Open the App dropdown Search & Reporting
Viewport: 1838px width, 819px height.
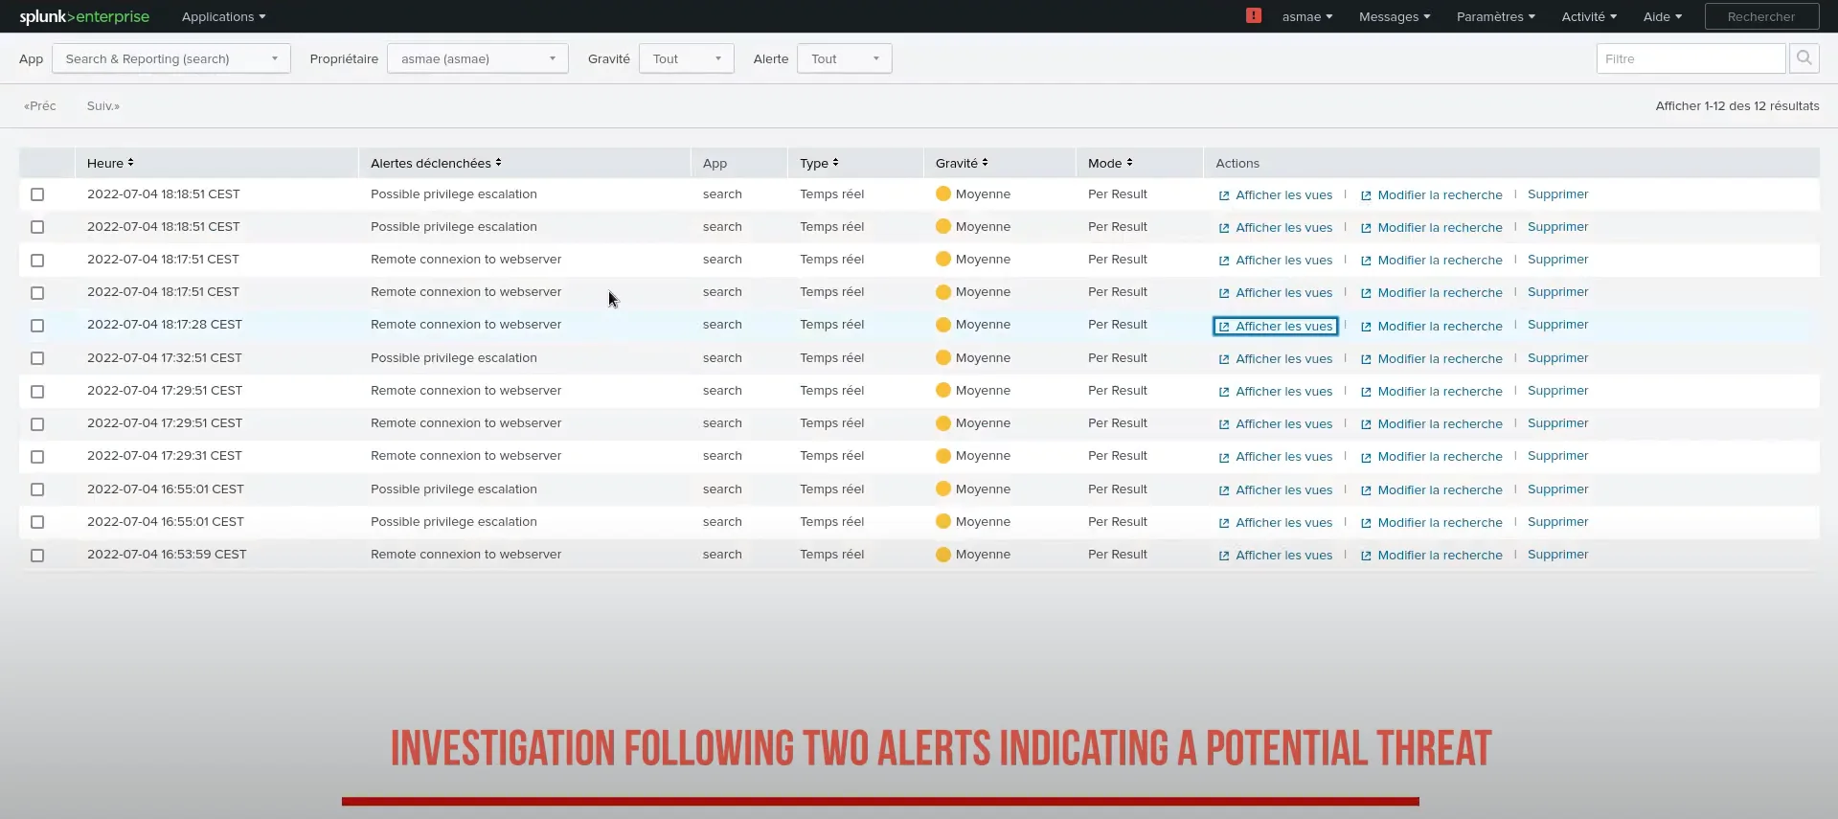[171, 58]
